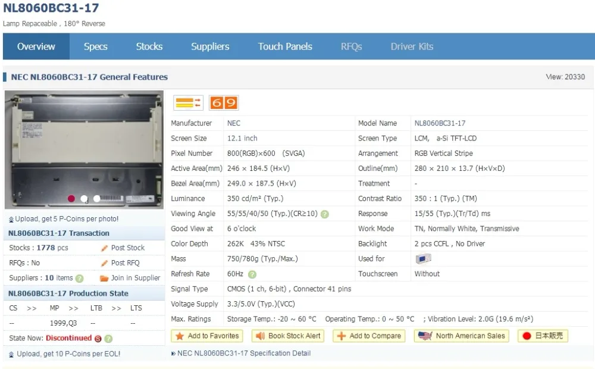Click the 3.3/5.0V (Typ.)(VCC) voltage value
The height and width of the screenshot is (369, 595).
point(261,304)
